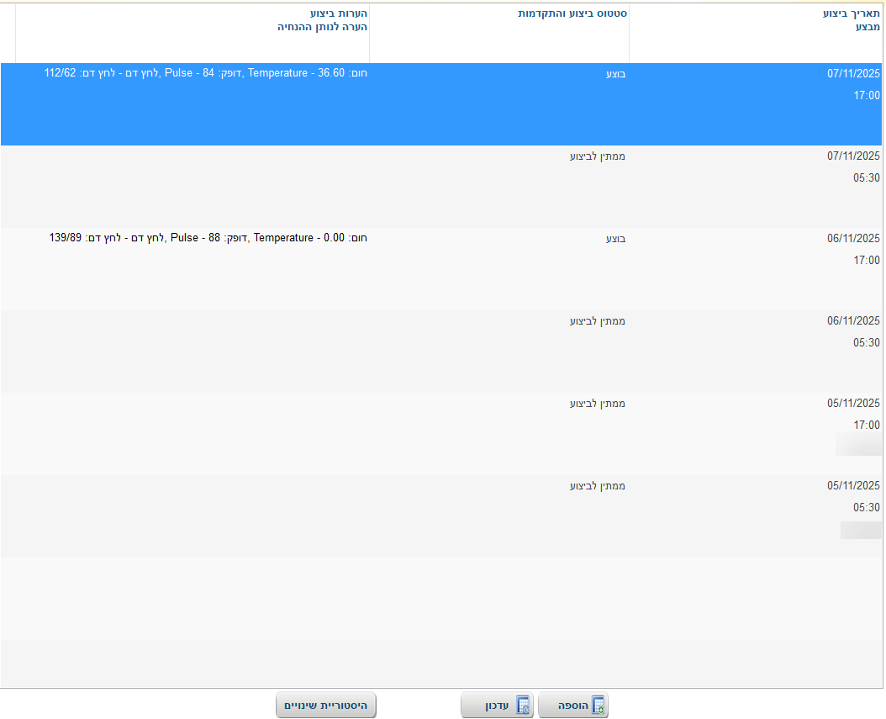Click the סטטוס ביצוע והתקדמות column header

571,14
